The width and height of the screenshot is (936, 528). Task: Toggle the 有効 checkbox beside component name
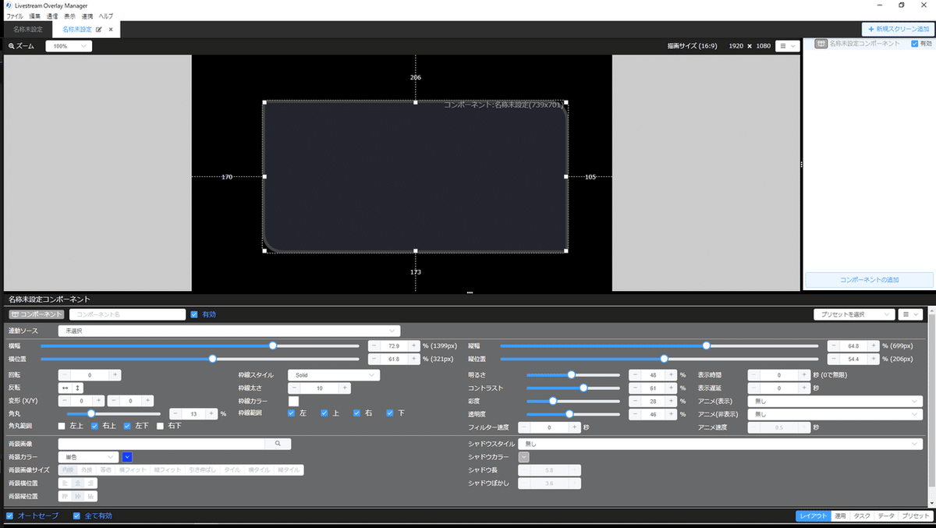(x=194, y=314)
